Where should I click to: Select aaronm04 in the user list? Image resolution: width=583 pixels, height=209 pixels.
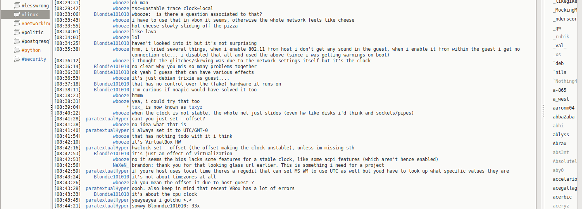(x=563, y=108)
